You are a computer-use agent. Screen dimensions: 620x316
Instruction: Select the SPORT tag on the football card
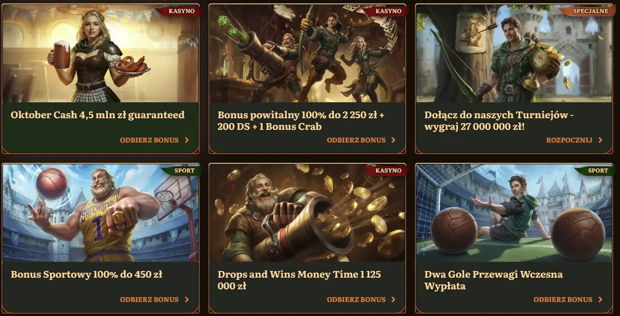597,170
